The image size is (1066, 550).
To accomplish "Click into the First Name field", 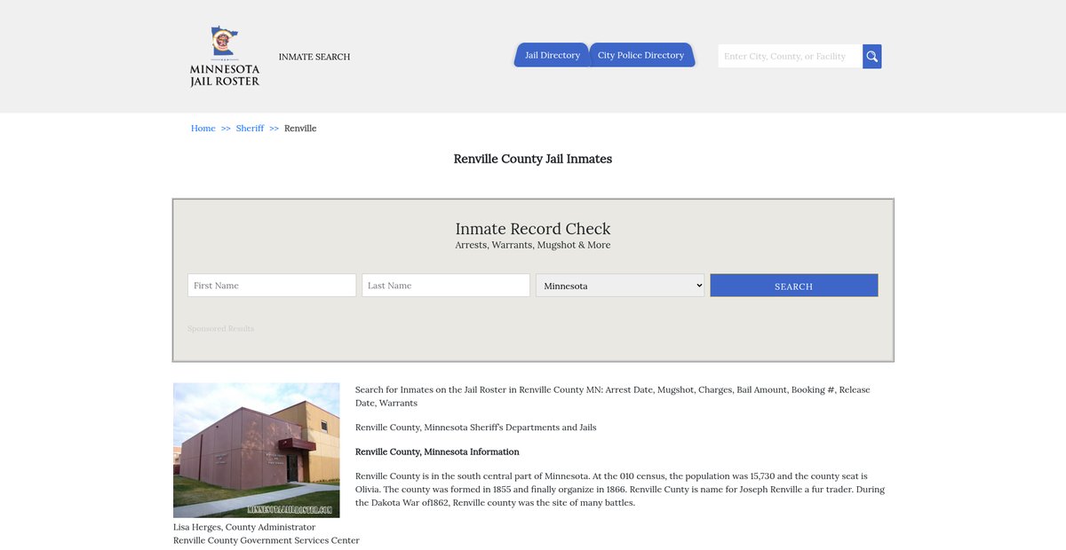I will pyautogui.click(x=272, y=286).
